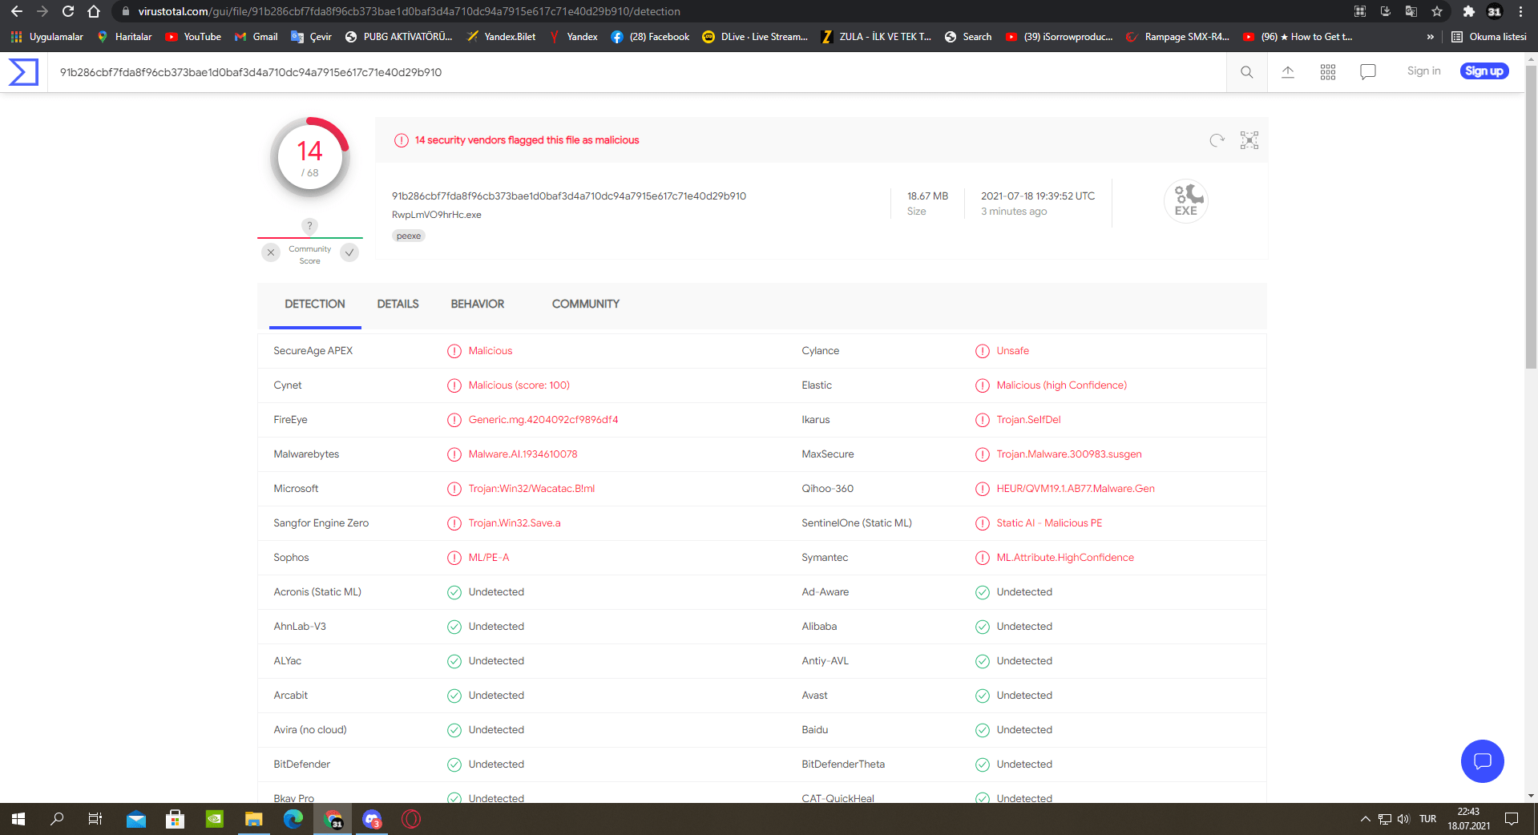Click the HEUR/QVM19.1.AB77.Malware.Gen detection text
1538x835 pixels.
pyautogui.click(x=1076, y=489)
